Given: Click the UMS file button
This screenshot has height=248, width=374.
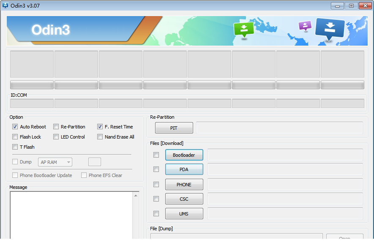Looking at the screenshot, I should [184, 214].
